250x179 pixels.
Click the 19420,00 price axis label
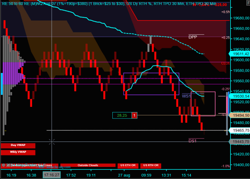click(x=241, y=154)
